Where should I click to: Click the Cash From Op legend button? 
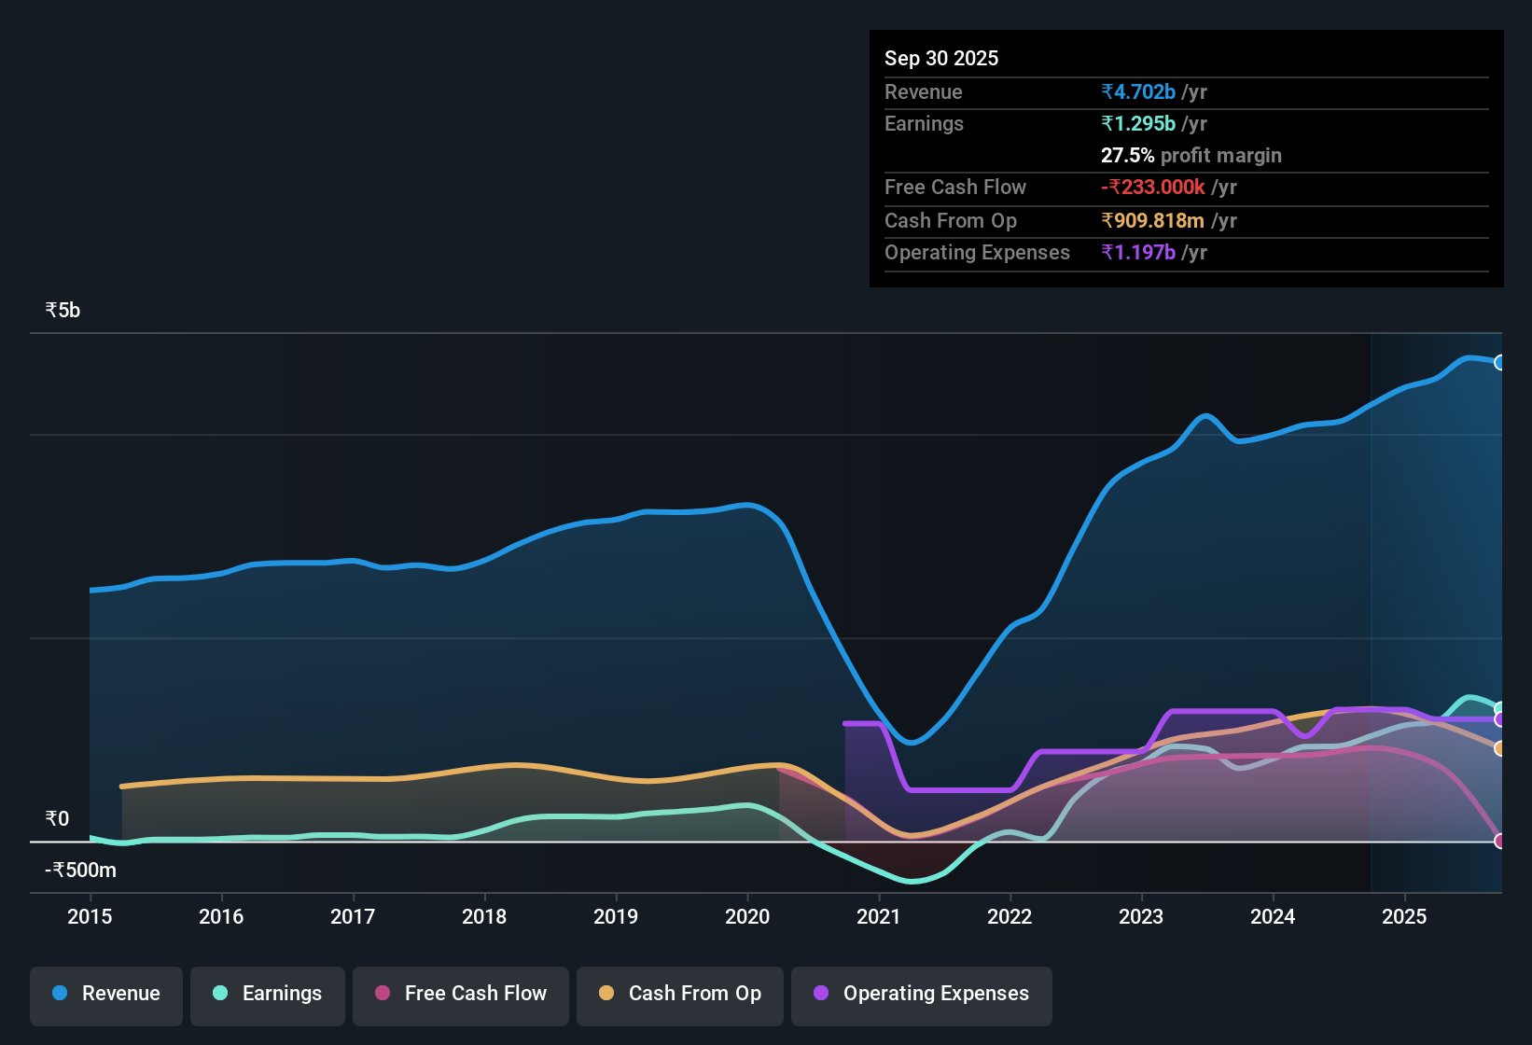[x=679, y=994]
